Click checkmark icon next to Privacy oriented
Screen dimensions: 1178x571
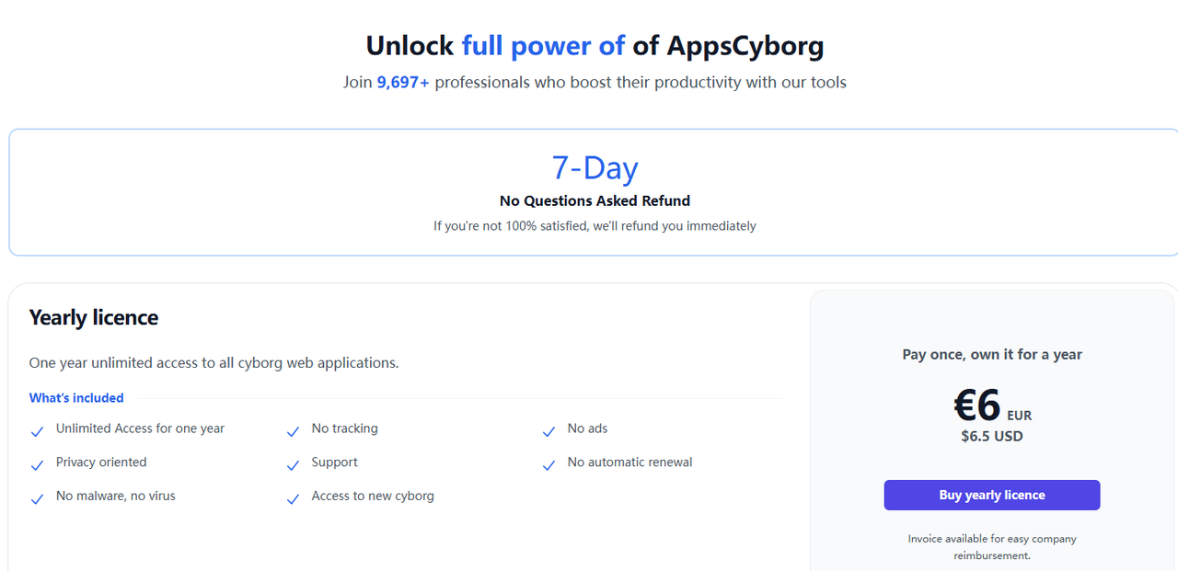tap(37, 465)
